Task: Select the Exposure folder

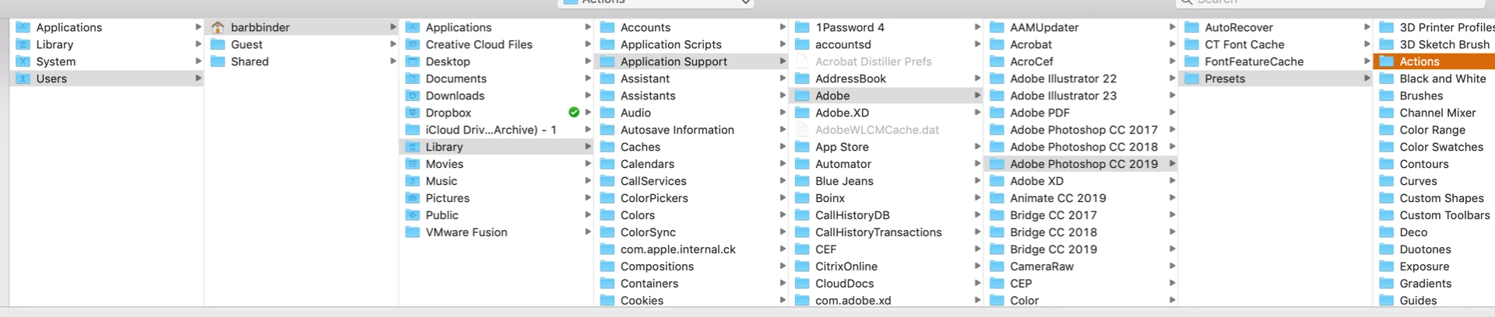Action: pyautogui.click(x=1434, y=266)
